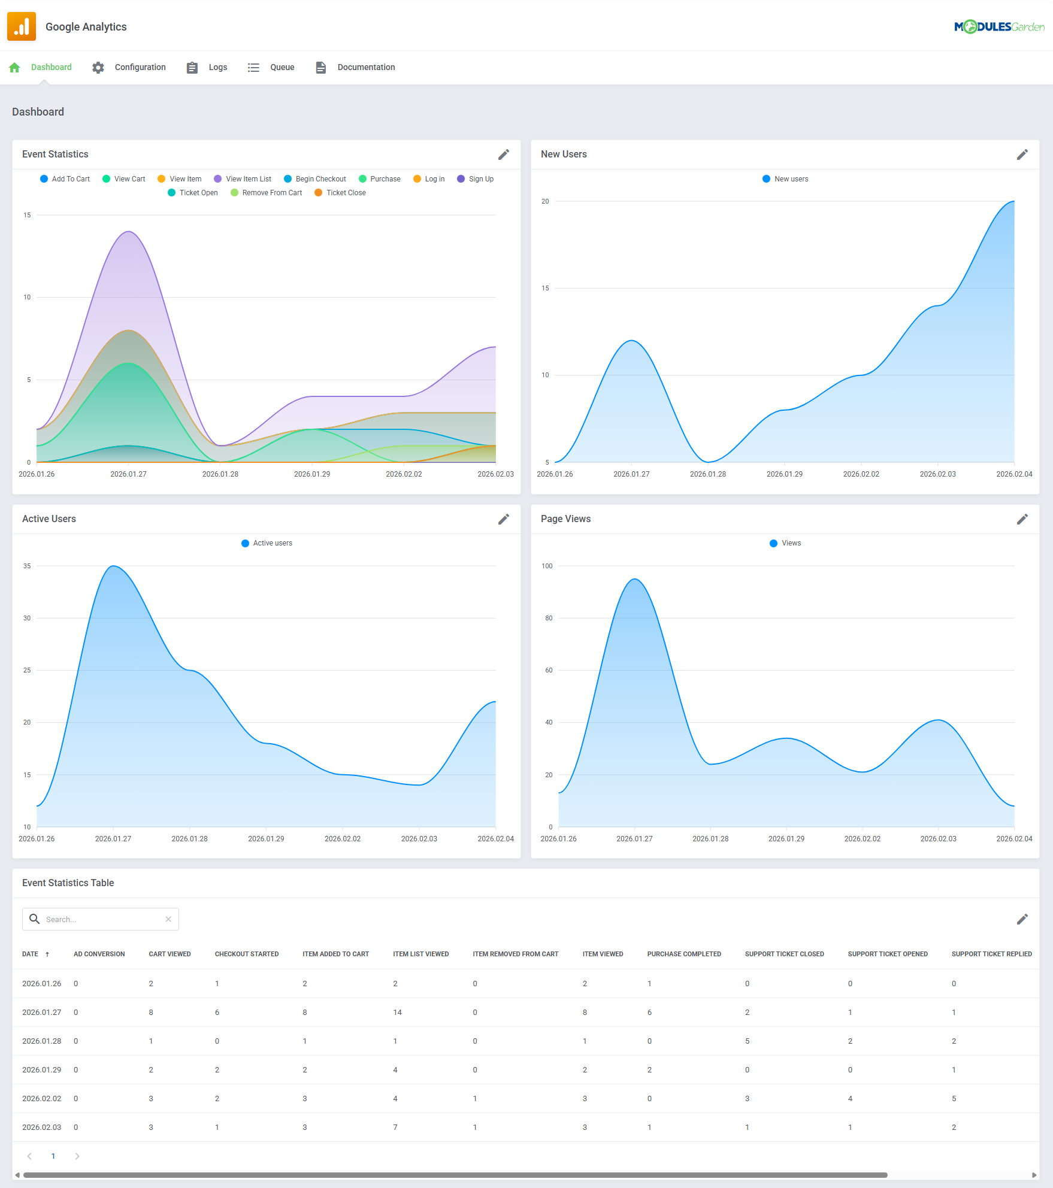Toggle the Ticket Open legend entry

coord(192,192)
